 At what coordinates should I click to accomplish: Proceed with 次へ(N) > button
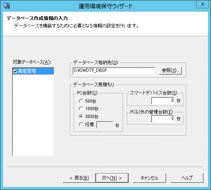112,178
